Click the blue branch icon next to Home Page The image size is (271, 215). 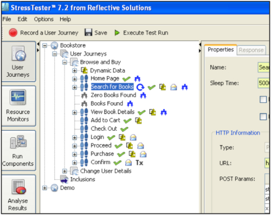pos(138,78)
